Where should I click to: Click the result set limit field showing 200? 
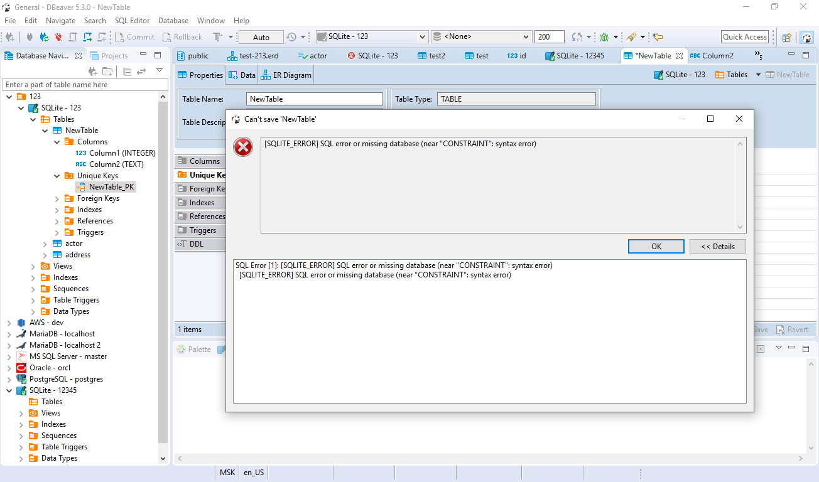pyautogui.click(x=550, y=37)
